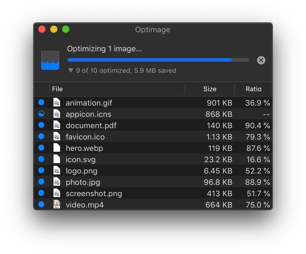Click the 90.4 % ratio value
The height and width of the screenshot is (254, 306).
point(258,126)
